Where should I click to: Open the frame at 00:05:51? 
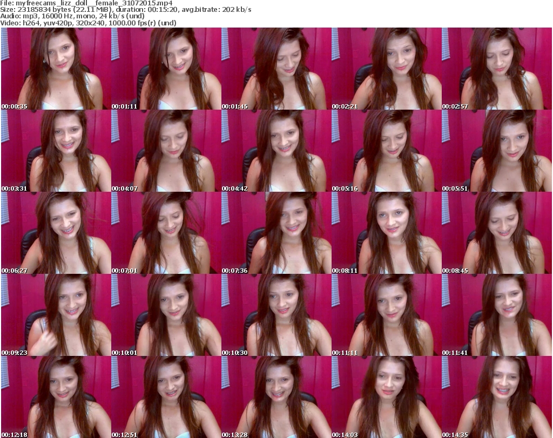tap(496, 151)
